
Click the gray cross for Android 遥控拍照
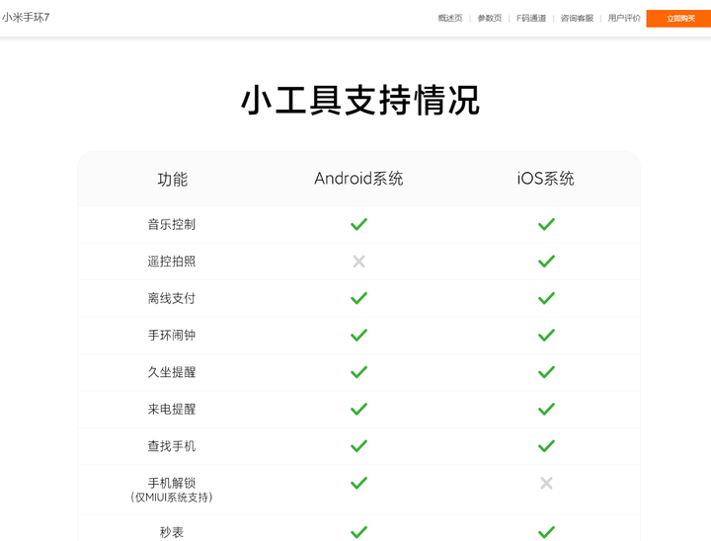(358, 262)
